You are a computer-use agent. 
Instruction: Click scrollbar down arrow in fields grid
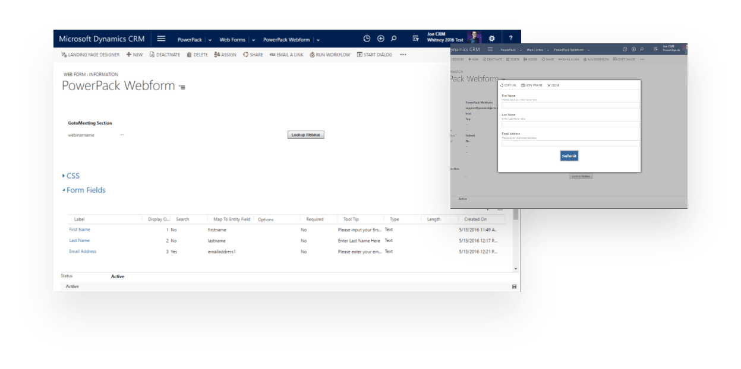pos(515,269)
